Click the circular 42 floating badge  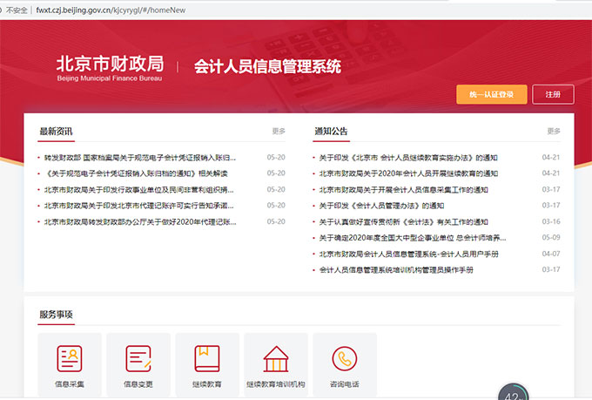coord(512,394)
